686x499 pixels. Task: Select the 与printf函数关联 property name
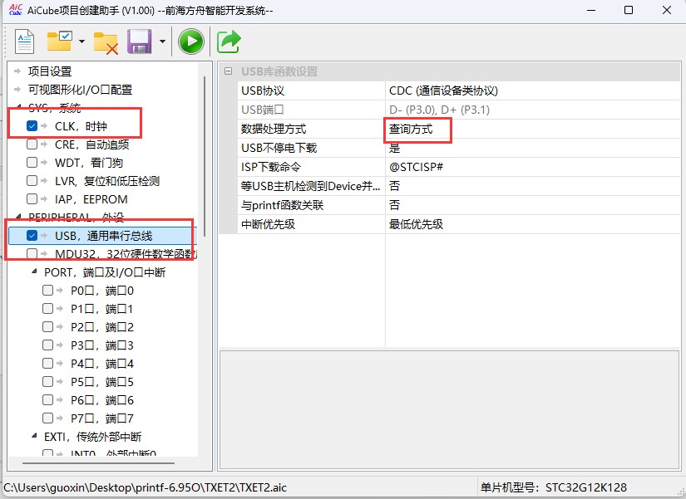click(x=282, y=205)
